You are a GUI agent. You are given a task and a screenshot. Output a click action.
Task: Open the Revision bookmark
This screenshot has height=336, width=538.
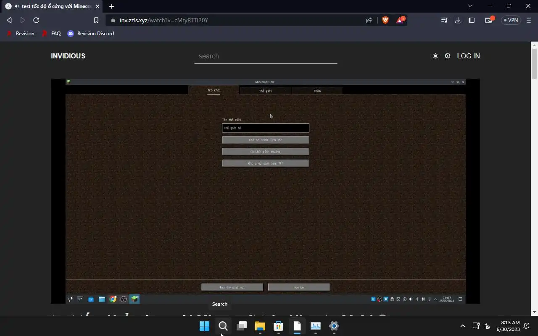point(20,34)
